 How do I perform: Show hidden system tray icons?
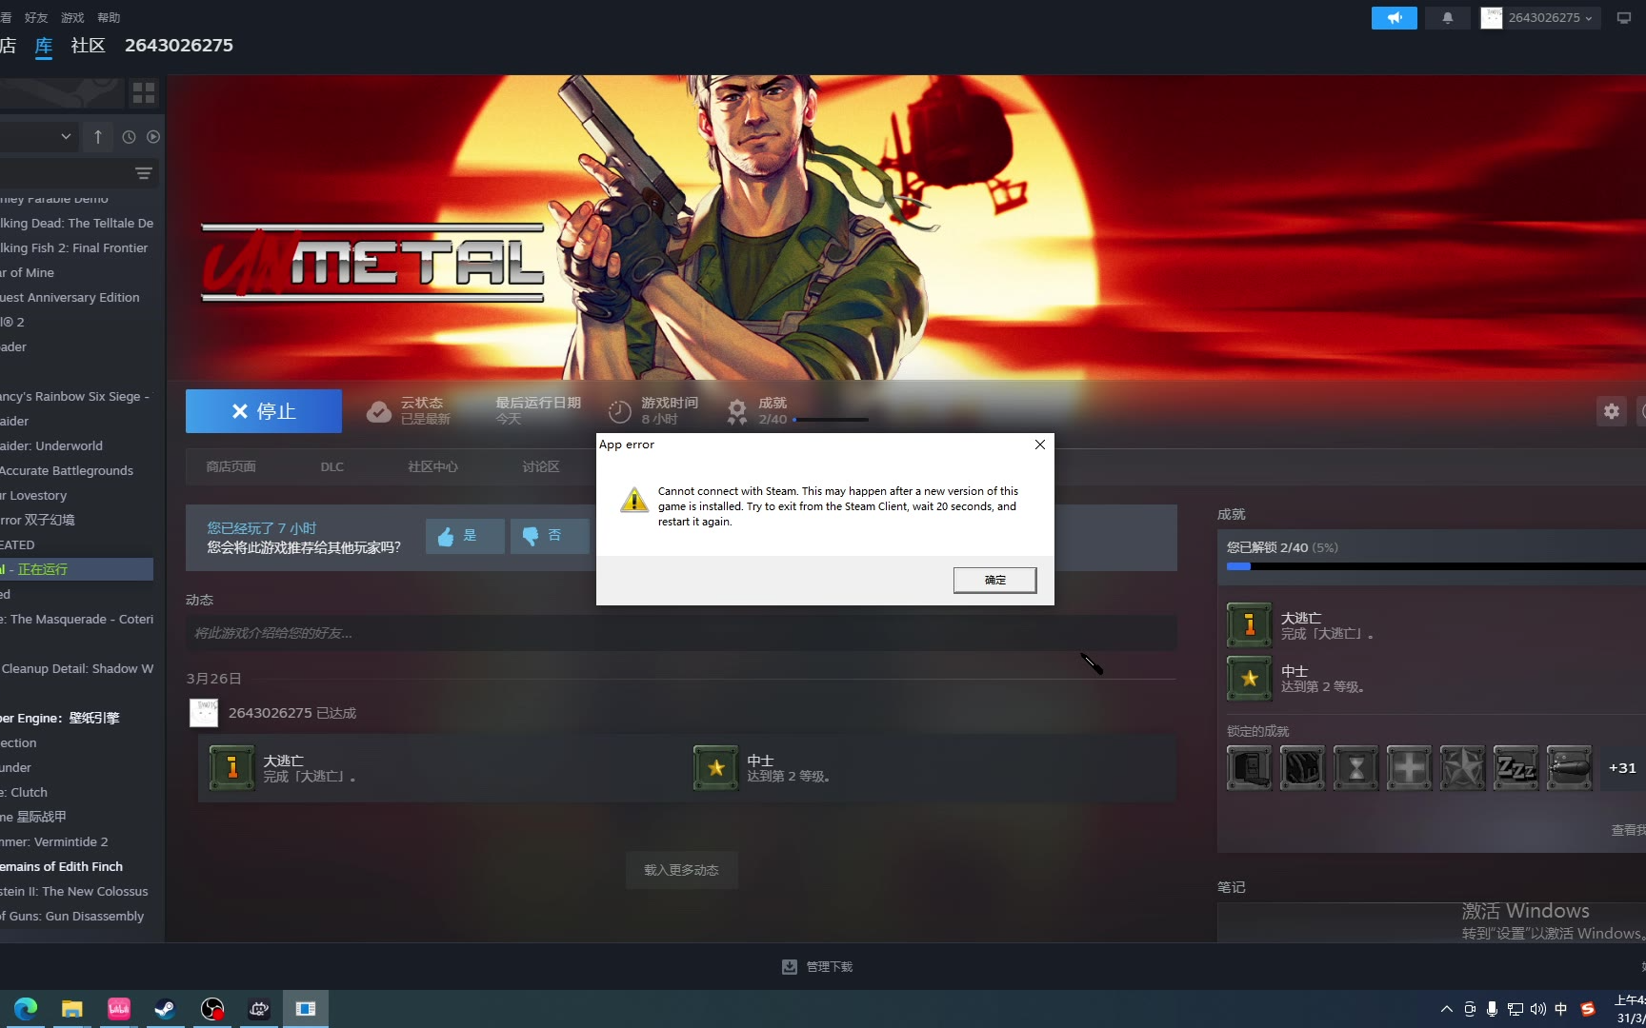point(1446,1009)
